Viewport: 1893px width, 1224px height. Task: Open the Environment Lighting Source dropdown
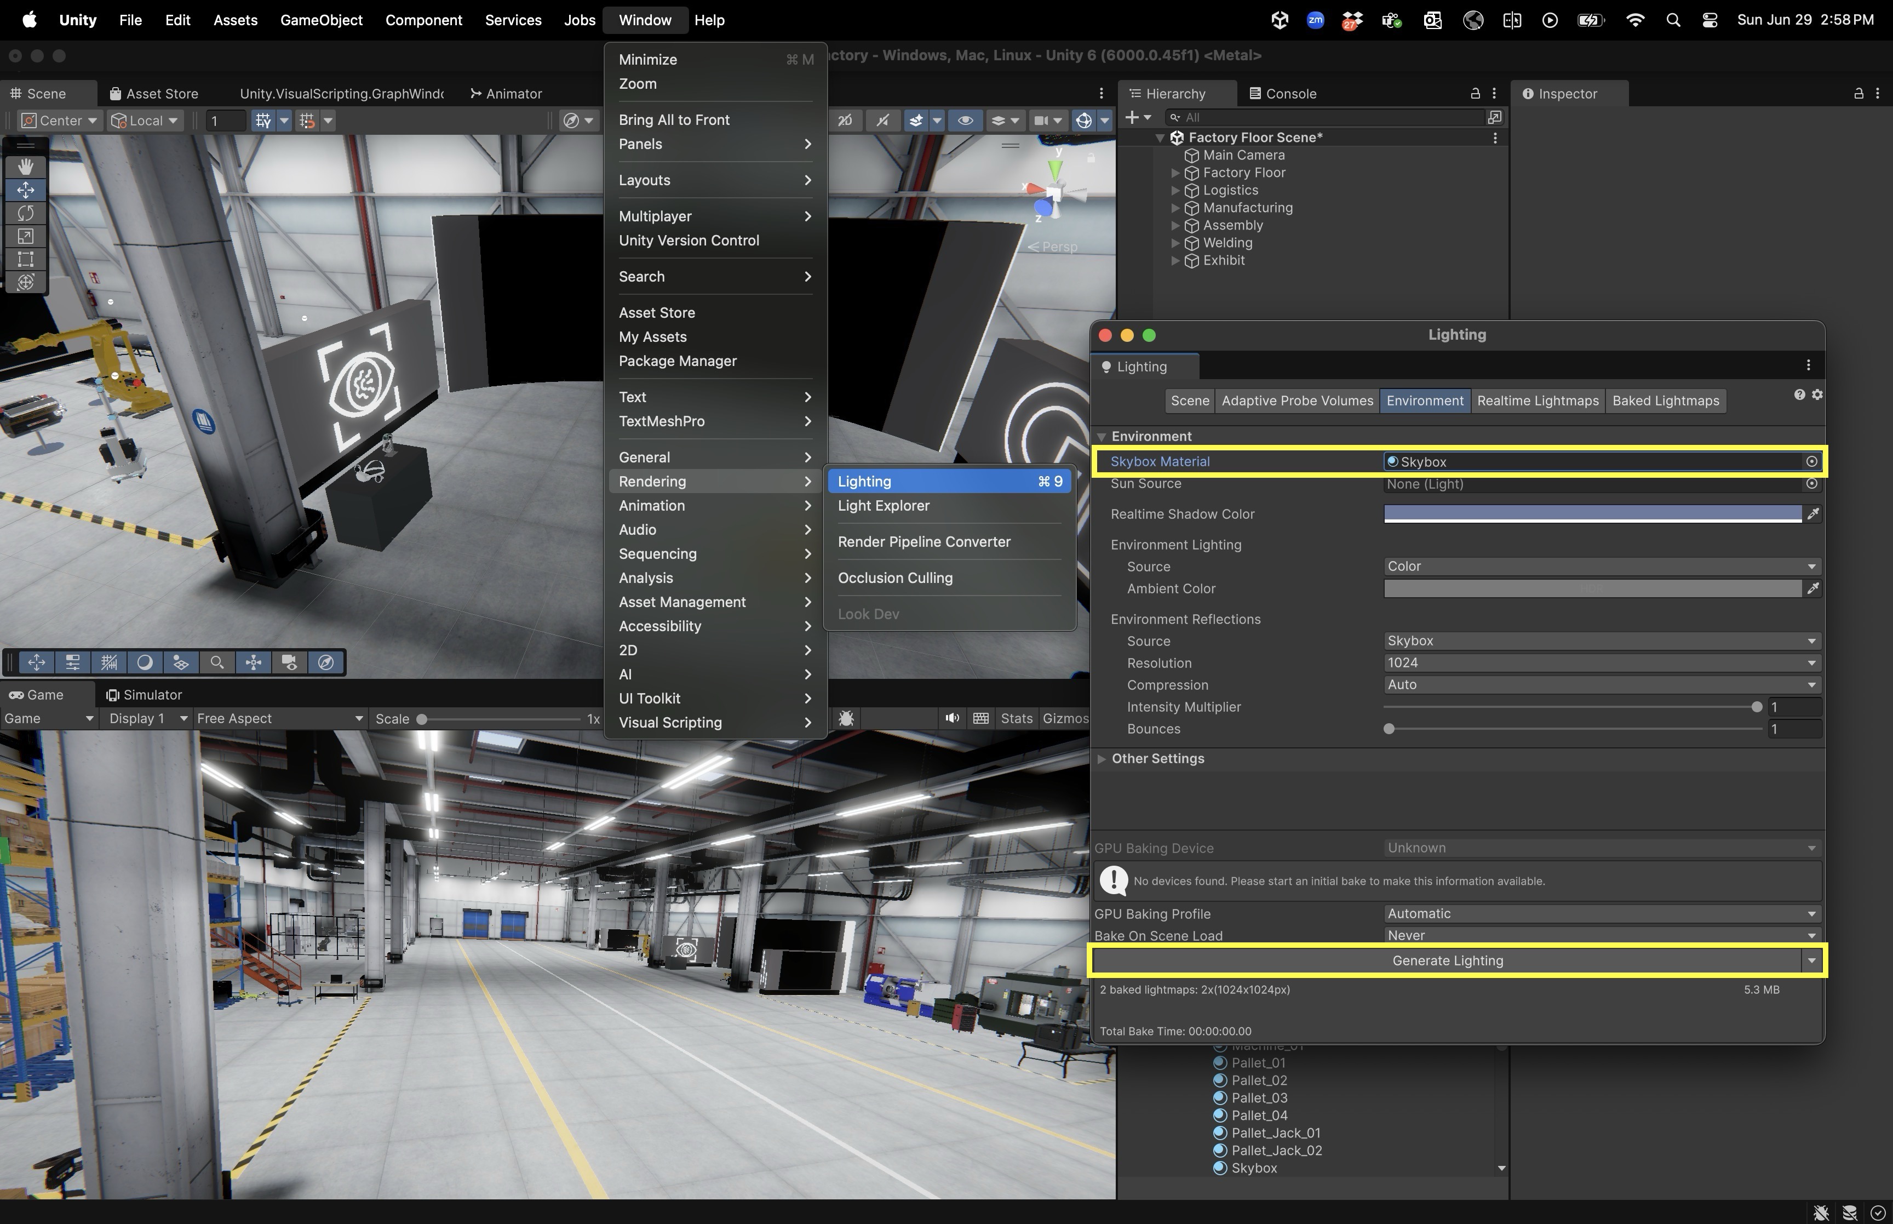pos(1601,567)
